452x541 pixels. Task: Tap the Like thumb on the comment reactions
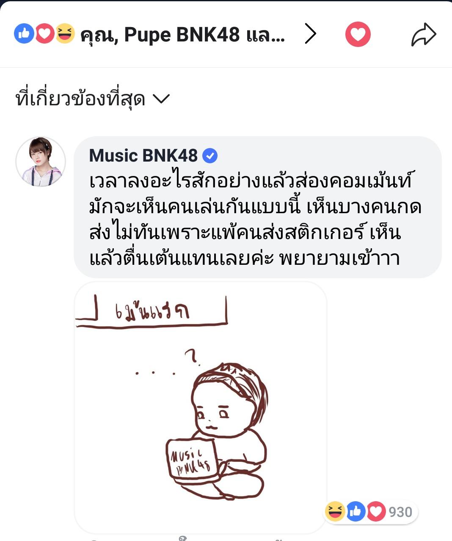(x=356, y=511)
